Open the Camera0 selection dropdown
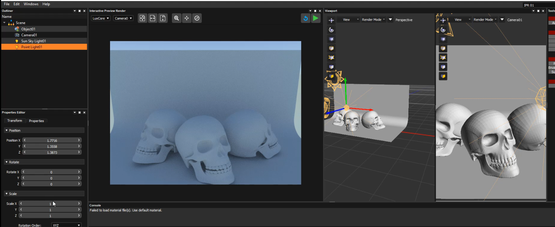555x227 pixels. click(123, 18)
